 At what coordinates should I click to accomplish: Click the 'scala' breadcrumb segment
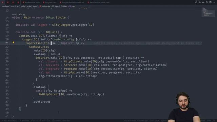click(x=29, y=6)
